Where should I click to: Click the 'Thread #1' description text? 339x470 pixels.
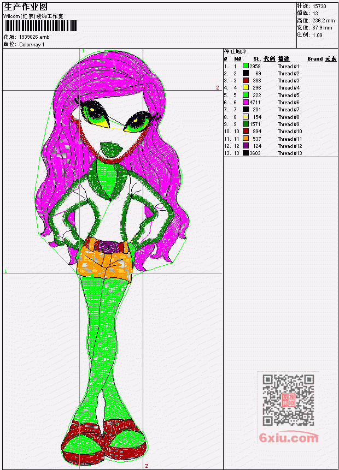[x=288, y=66]
